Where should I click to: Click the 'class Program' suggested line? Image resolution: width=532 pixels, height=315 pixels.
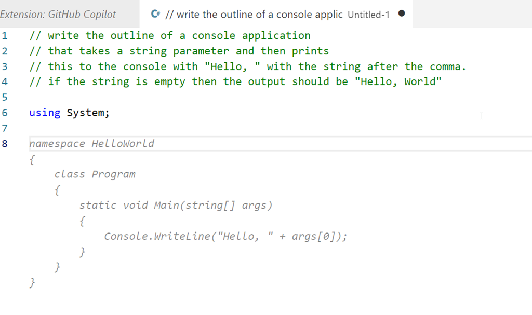click(95, 174)
